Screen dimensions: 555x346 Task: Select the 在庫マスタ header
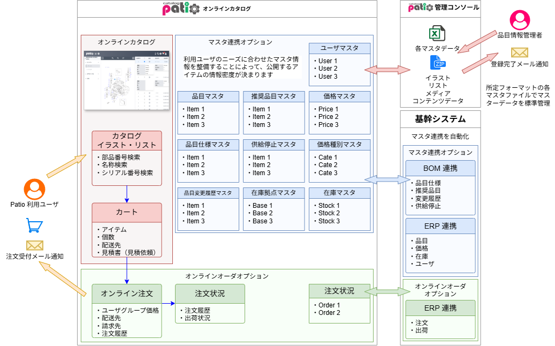[339, 193]
